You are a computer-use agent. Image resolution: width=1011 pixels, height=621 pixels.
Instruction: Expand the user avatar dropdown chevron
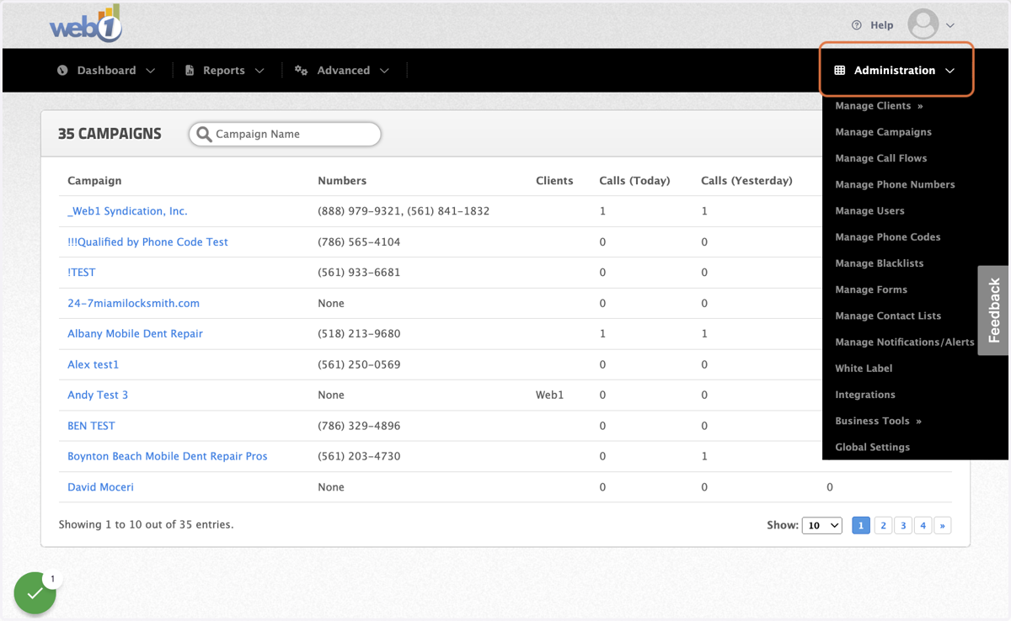pyautogui.click(x=950, y=26)
